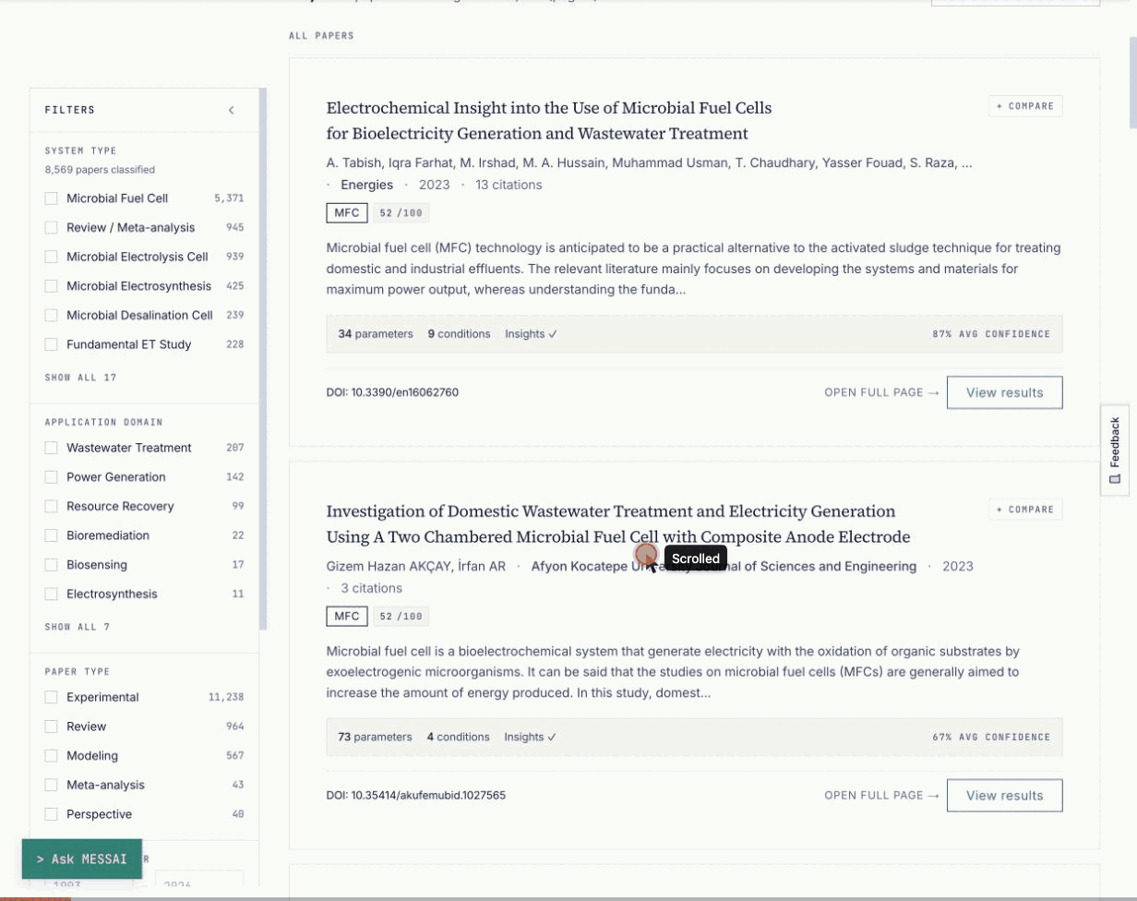Image resolution: width=1137 pixels, height=901 pixels.
Task: Click the Feedback tab icon
Action: pos(1115,479)
